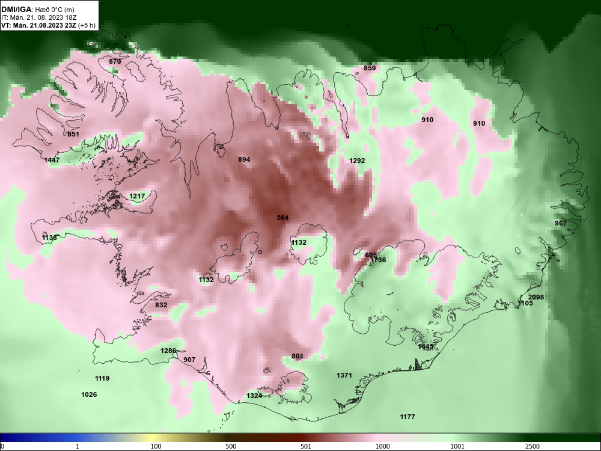
Task: Click the 1026 height value label
Action: [89, 394]
